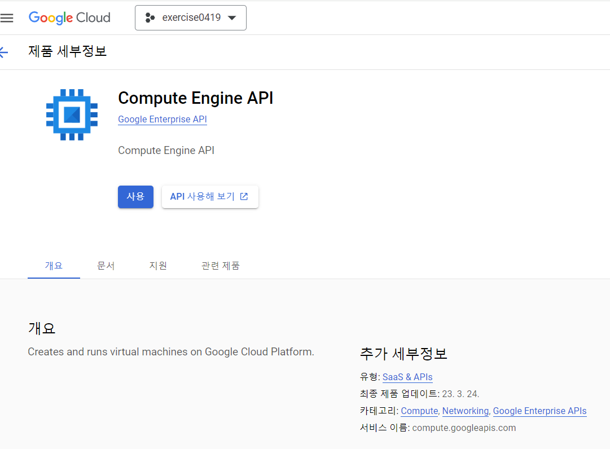Switch to the 관련 제품 tab
The image size is (610, 449).
pyautogui.click(x=221, y=266)
